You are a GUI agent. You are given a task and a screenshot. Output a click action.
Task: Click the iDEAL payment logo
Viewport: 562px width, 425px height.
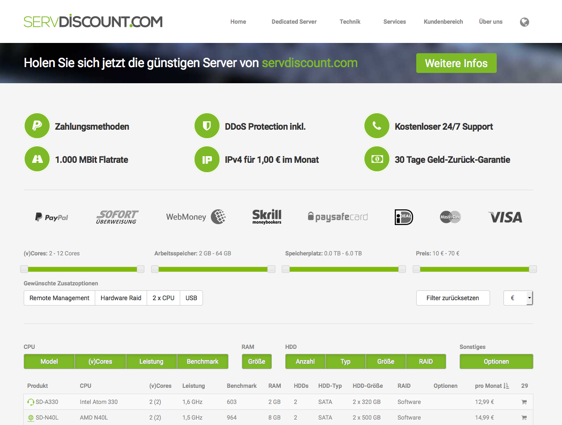(404, 217)
